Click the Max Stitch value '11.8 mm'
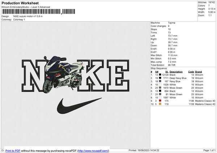The width and height of the screenshot is (217, 153). click(173, 55)
